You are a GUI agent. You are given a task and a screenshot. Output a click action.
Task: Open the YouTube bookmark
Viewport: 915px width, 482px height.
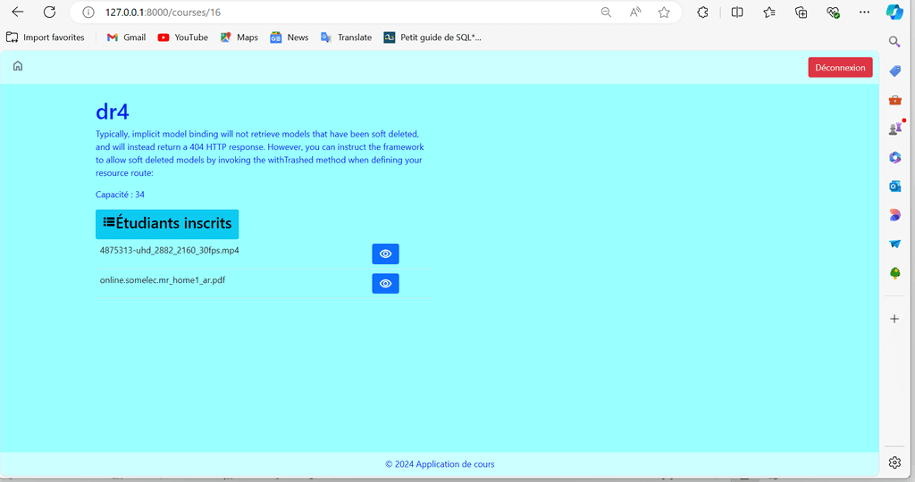(182, 37)
